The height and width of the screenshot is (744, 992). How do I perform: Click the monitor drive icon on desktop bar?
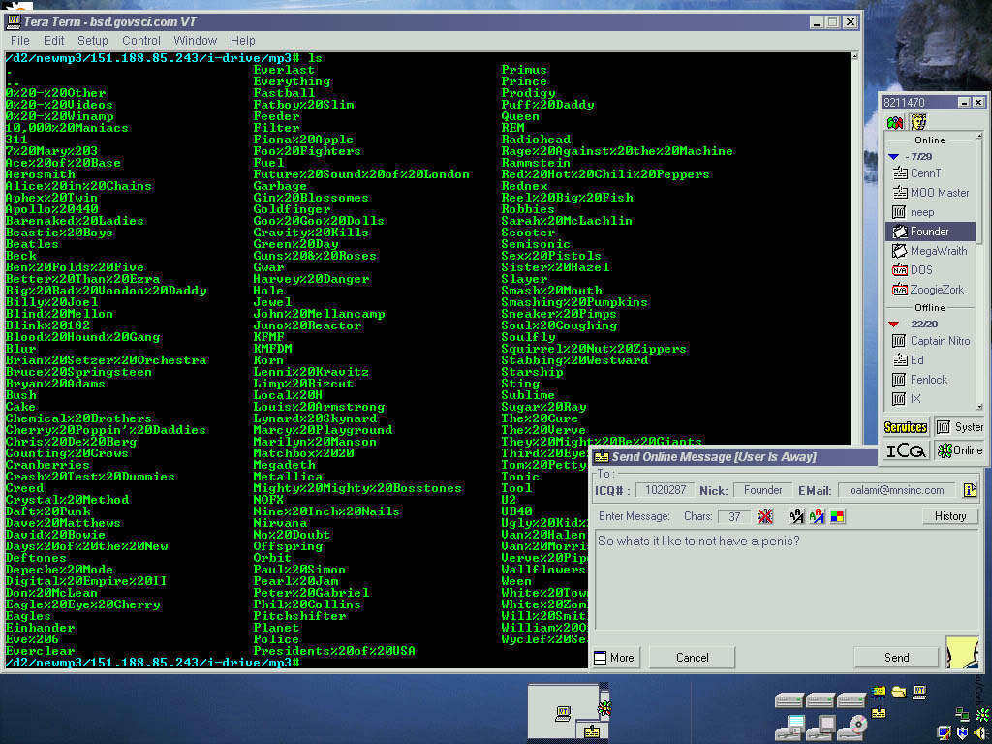point(821,727)
